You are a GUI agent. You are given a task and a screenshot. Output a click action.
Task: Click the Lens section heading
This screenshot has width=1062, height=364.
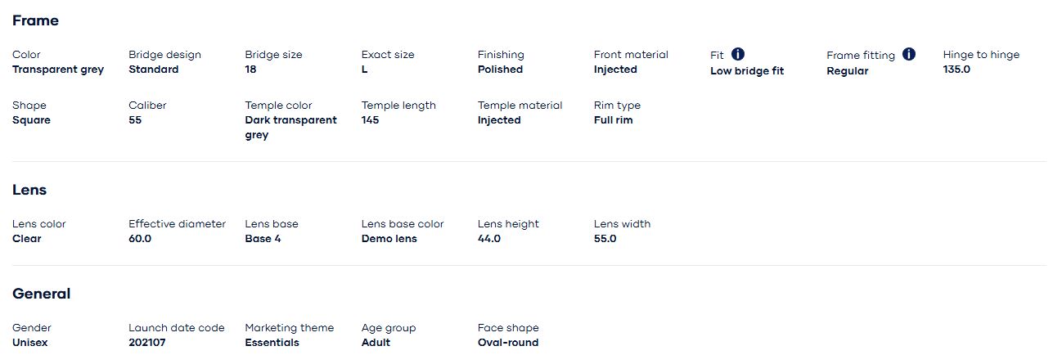tap(29, 190)
